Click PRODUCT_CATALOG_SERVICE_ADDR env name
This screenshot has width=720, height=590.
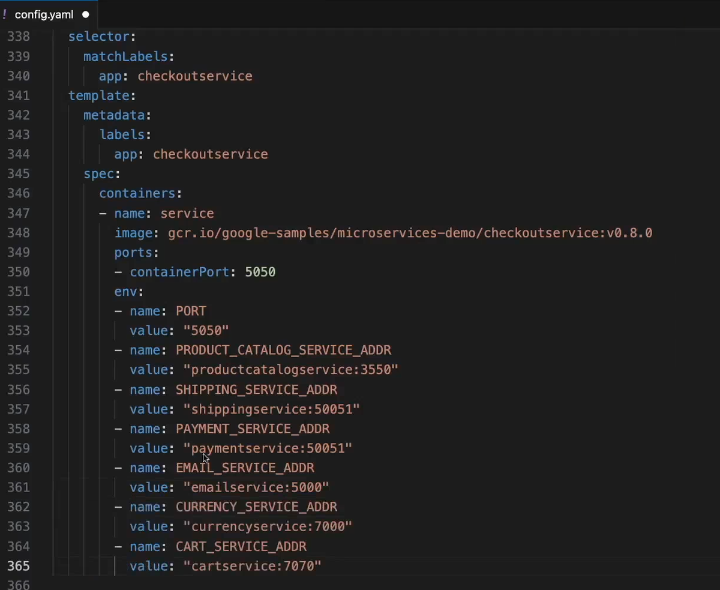coord(283,351)
